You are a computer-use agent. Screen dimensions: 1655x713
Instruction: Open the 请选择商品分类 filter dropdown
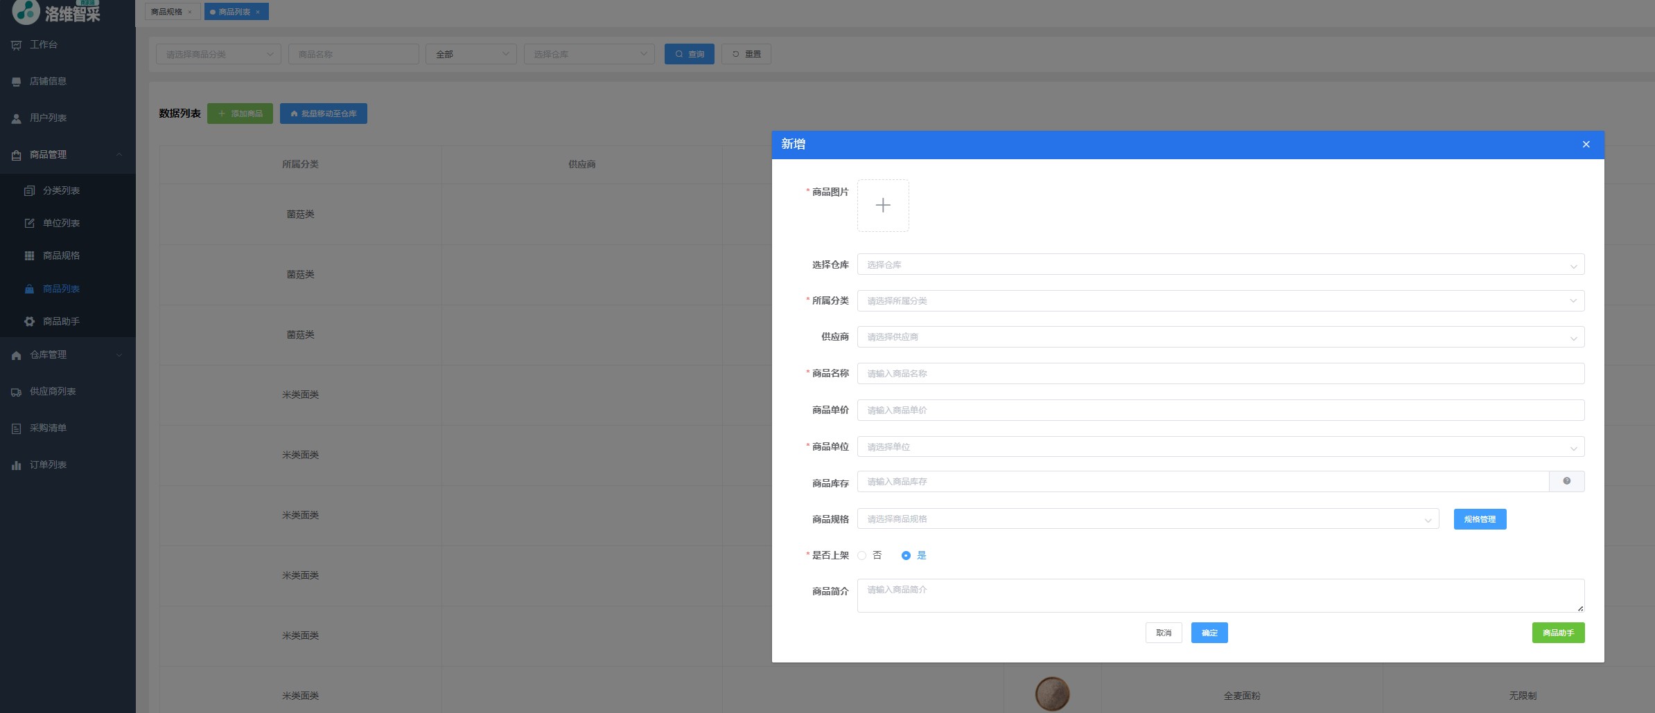point(218,54)
